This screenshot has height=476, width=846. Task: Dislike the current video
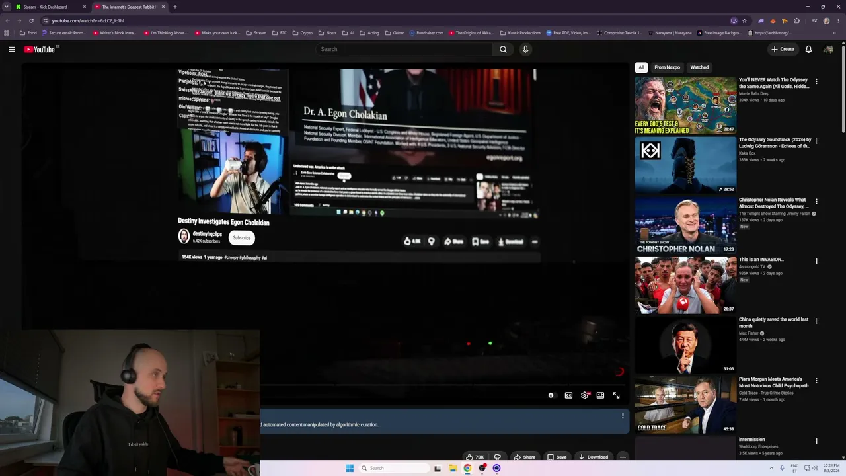[x=498, y=457]
